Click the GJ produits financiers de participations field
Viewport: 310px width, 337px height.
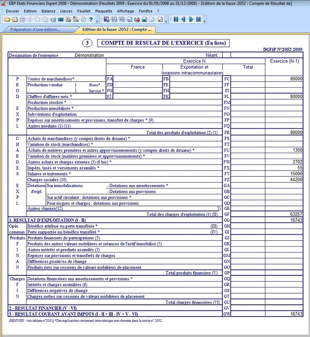point(248,238)
